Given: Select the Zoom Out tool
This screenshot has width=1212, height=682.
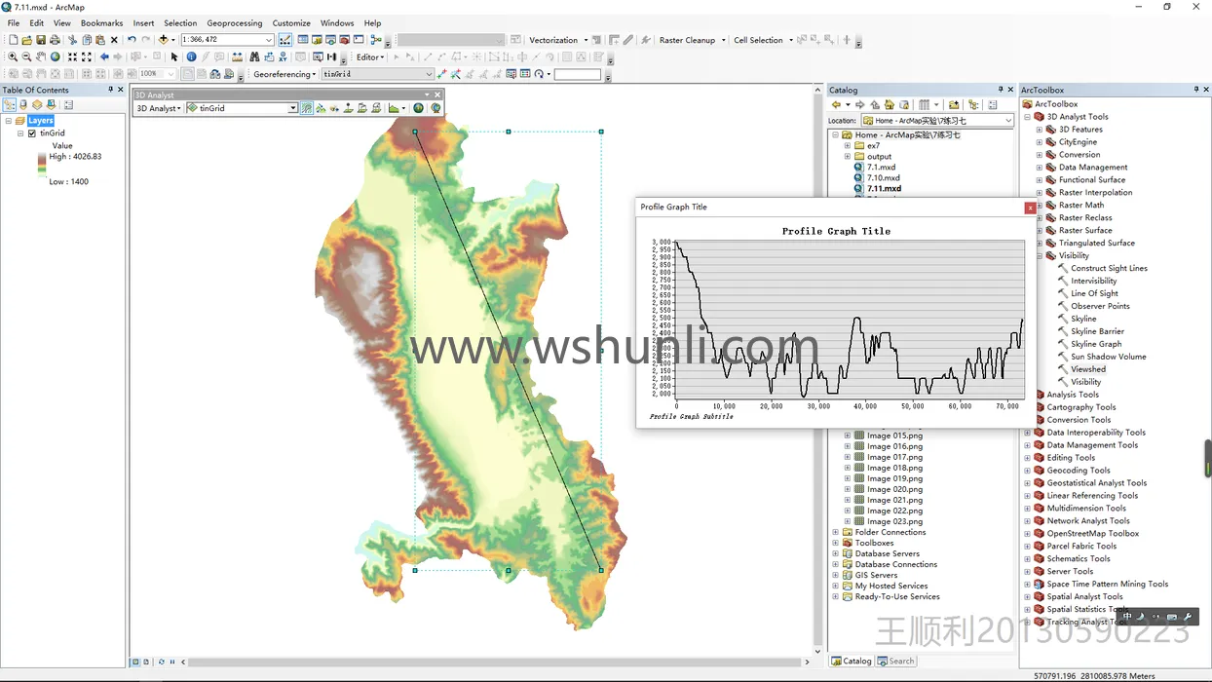Looking at the screenshot, I should [x=26, y=57].
